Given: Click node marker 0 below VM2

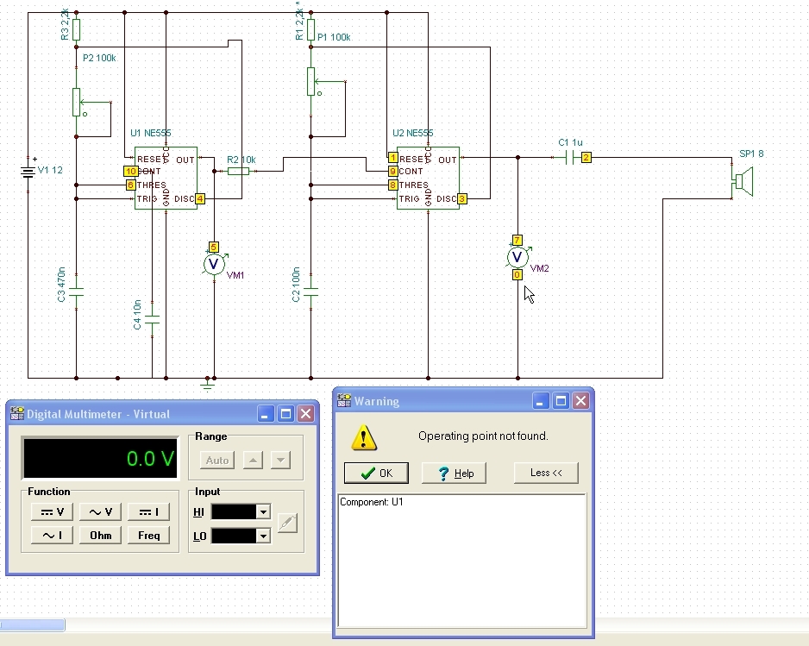Looking at the screenshot, I should 517,274.
